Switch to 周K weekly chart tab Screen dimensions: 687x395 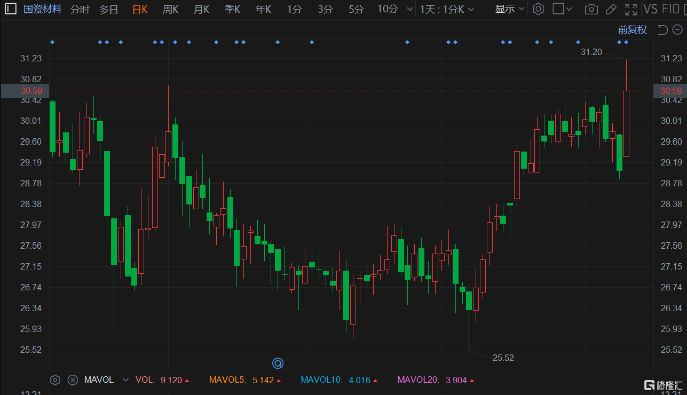pos(170,9)
